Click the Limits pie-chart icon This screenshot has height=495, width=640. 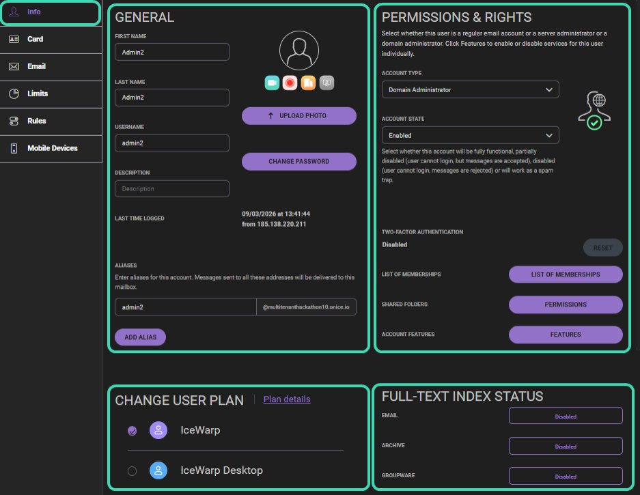tap(14, 94)
